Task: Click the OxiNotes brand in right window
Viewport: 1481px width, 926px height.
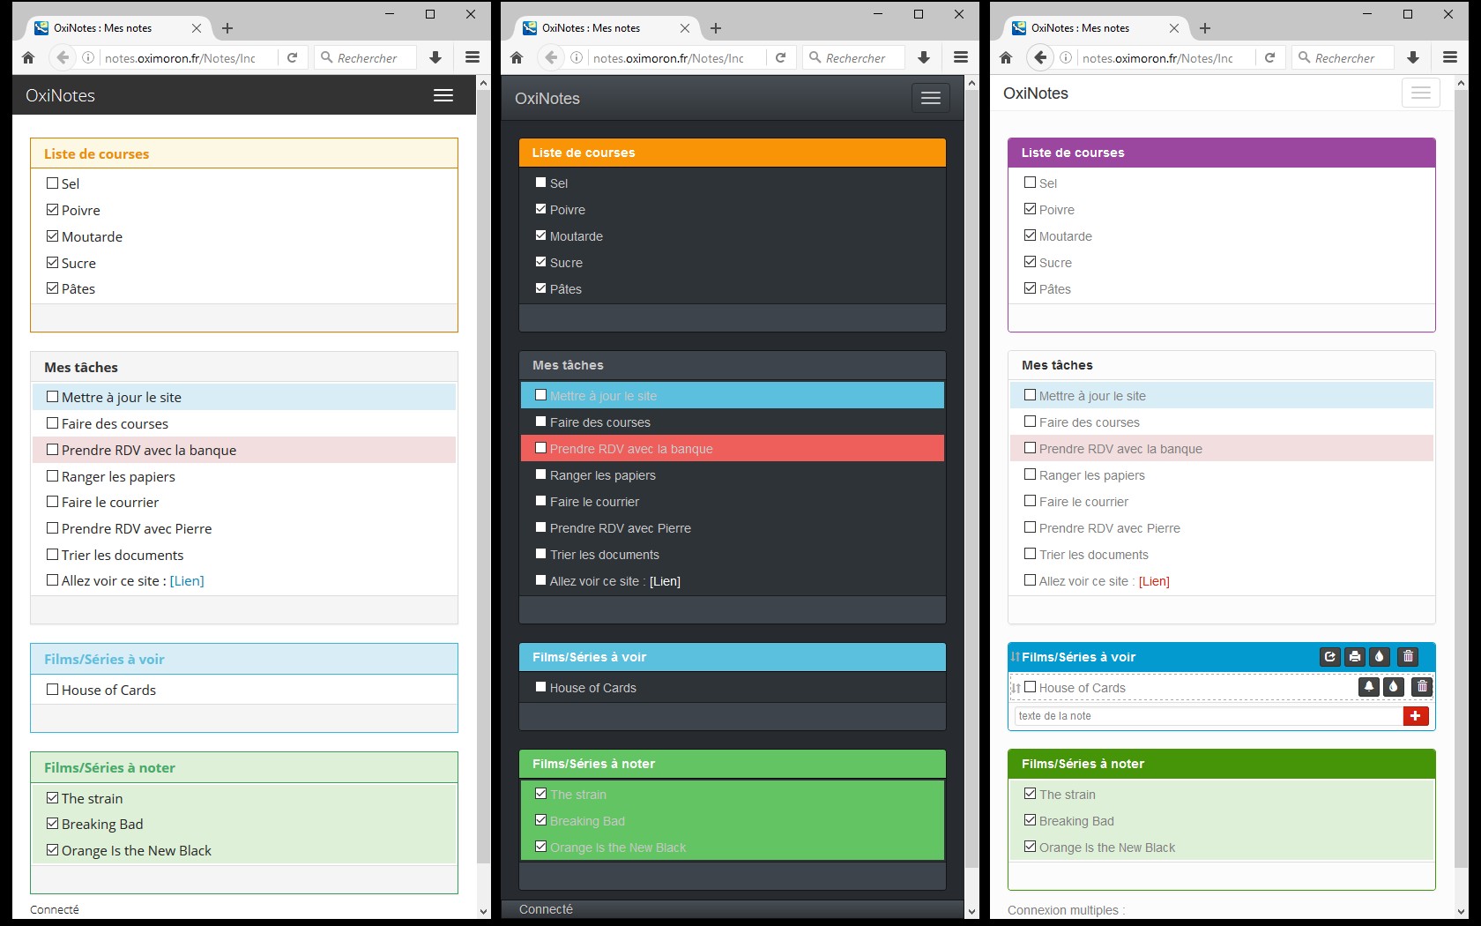Action: click(x=1036, y=93)
